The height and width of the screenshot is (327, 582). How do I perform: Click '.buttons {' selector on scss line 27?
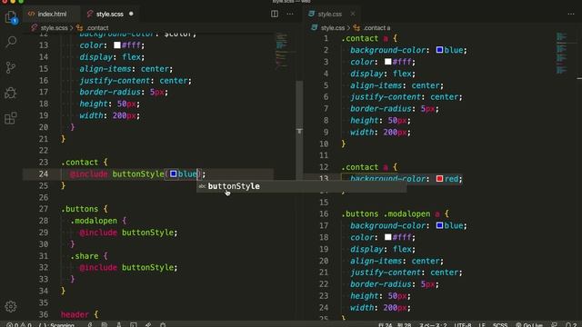tap(85, 209)
